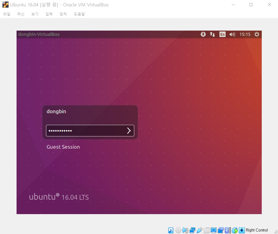Open the 보기 menu
Image resolution: width=278 pixels, height=234 pixels.
tap(35, 14)
